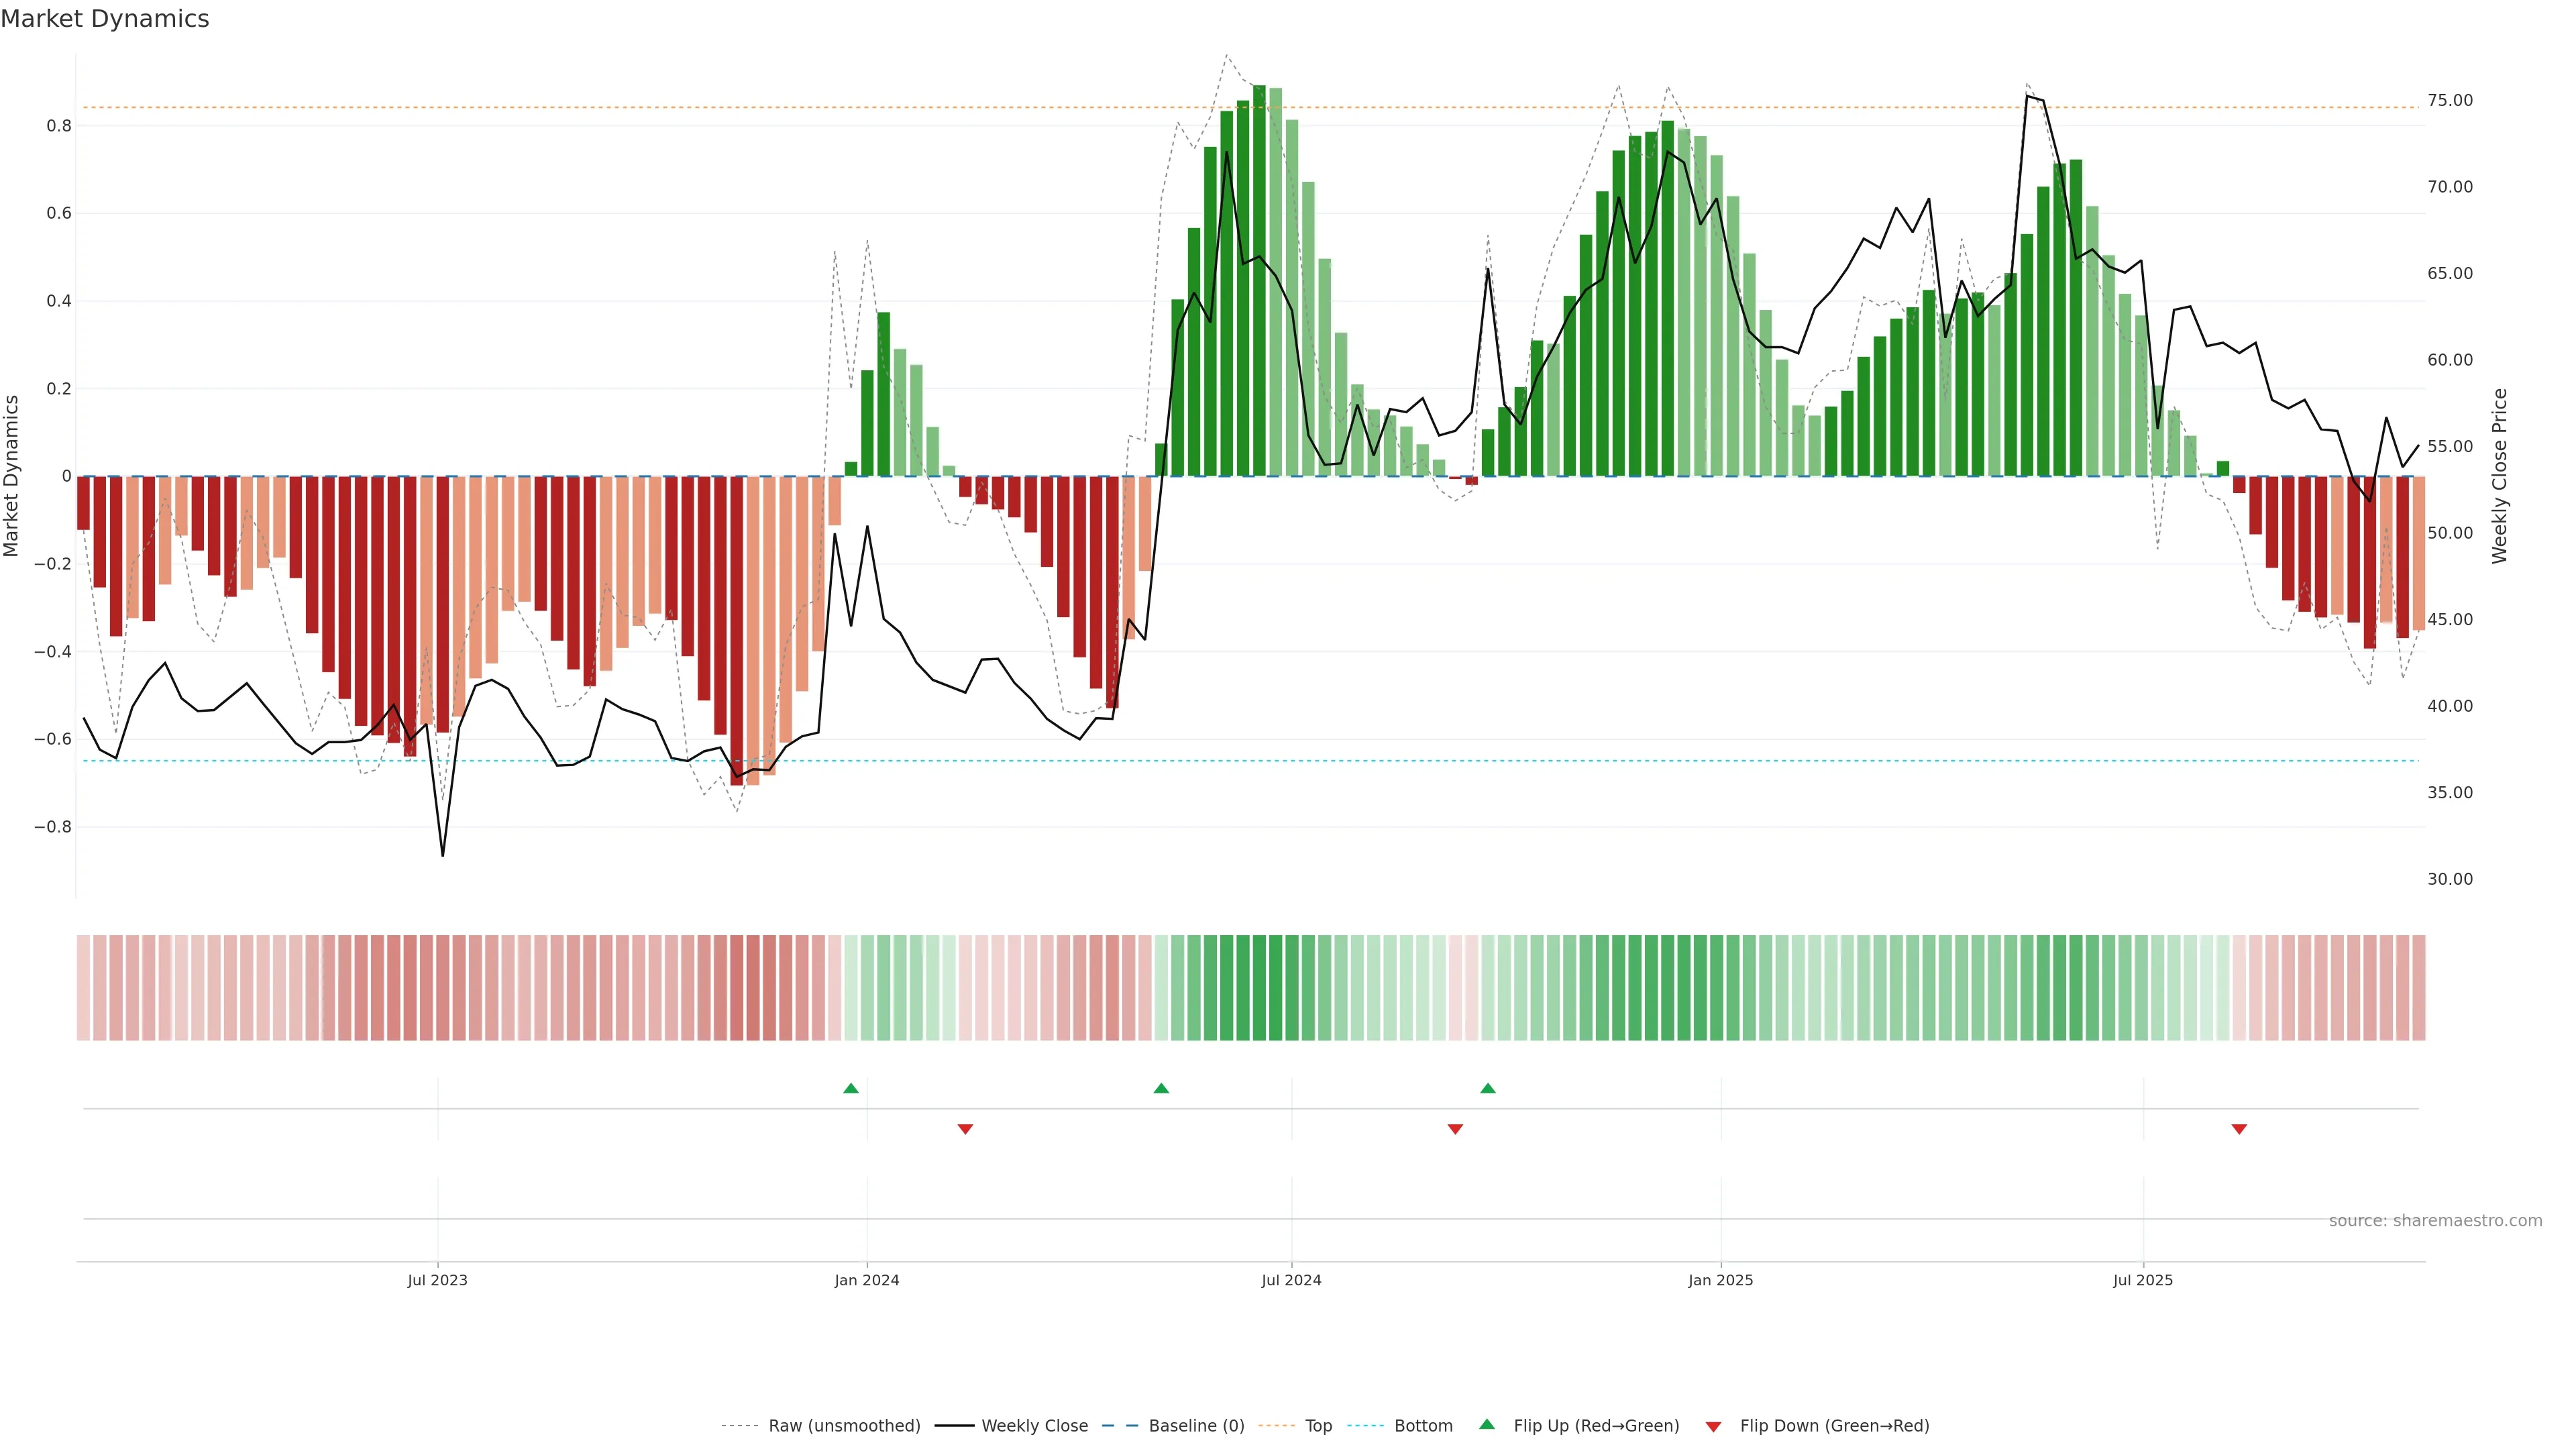The height and width of the screenshot is (1449, 2576).
Task: Click the Market Dynamics chart title
Action: pos(105,19)
